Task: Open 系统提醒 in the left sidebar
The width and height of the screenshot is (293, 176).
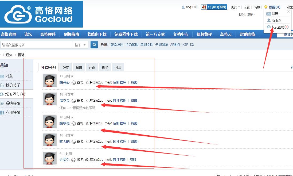Action: pyautogui.click(x=13, y=103)
